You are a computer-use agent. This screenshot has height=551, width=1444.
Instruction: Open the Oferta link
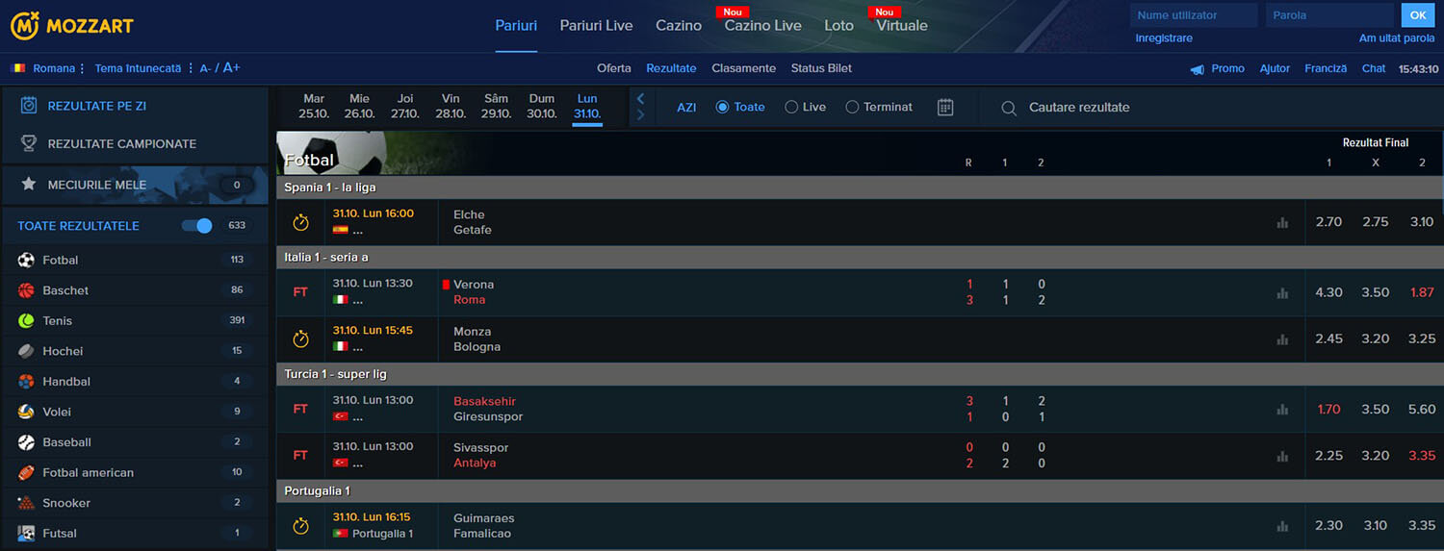(614, 68)
